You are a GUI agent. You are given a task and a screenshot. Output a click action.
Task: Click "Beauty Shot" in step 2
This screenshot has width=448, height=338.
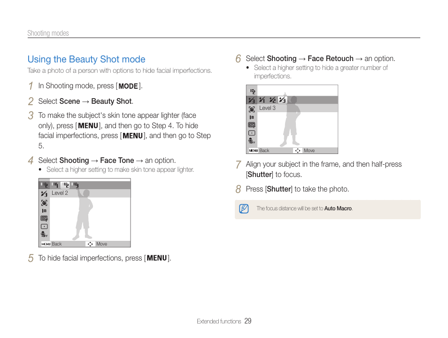pos(111,101)
